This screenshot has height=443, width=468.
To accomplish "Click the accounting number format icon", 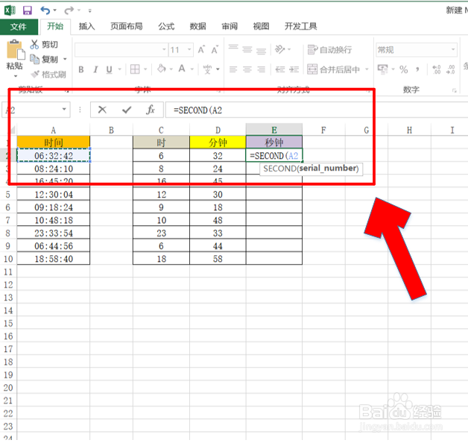I will 382,69.
